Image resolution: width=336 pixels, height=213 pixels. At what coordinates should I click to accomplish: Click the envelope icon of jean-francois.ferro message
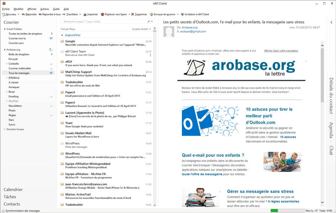tap(62, 184)
